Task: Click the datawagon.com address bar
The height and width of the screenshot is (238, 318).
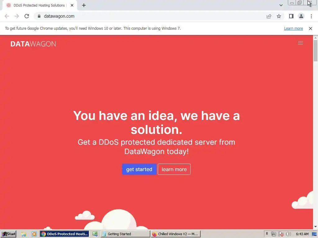Action: point(150,16)
